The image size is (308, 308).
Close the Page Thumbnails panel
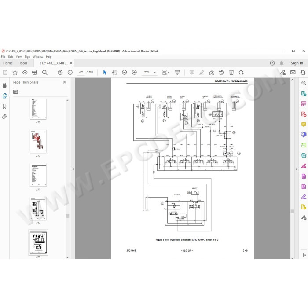[x=64, y=82]
